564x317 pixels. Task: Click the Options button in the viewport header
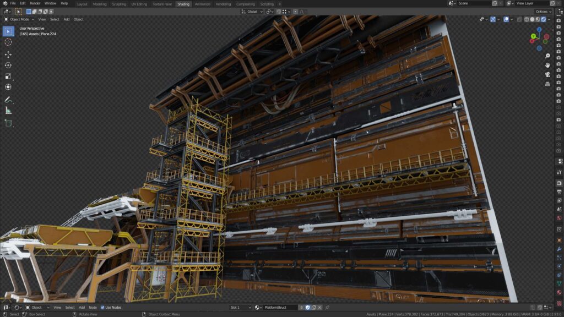pyautogui.click(x=543, y=12)
